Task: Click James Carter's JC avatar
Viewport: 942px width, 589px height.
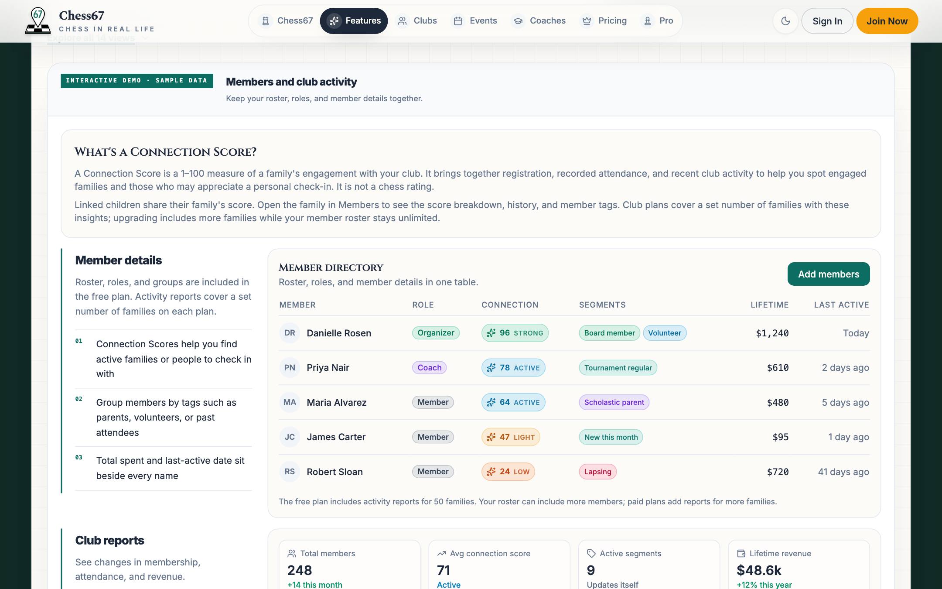Action: (290, 437)
